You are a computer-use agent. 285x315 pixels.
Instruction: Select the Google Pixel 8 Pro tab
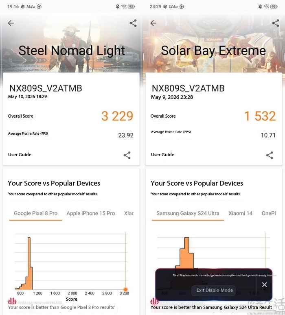pos(35,213)
